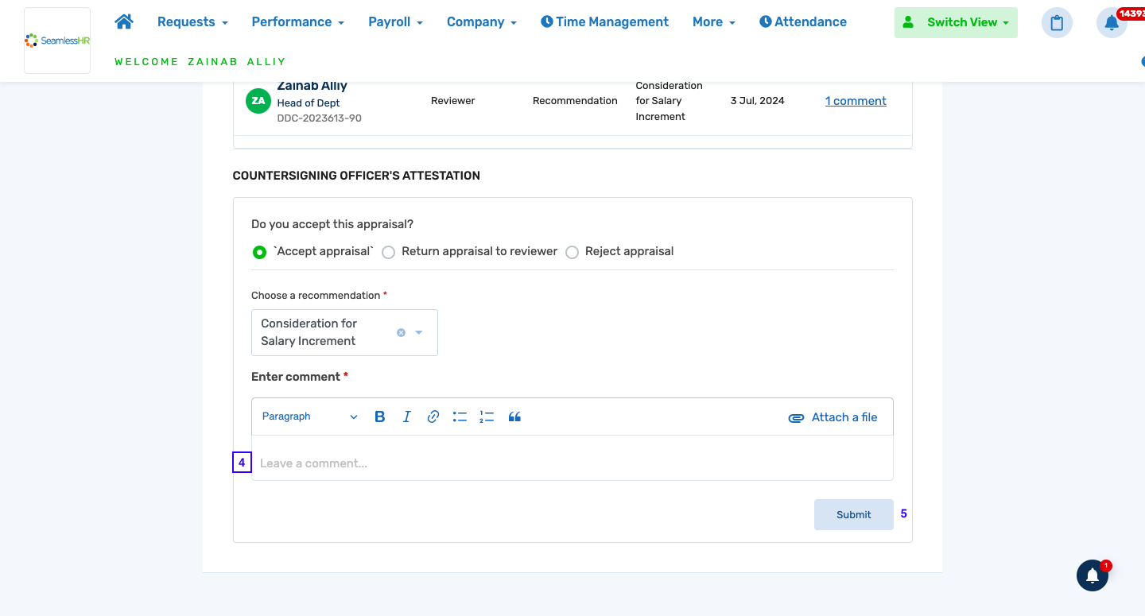Open the 1 comment link
This screenshot has width=1145, height=616.
coord(856,101)
